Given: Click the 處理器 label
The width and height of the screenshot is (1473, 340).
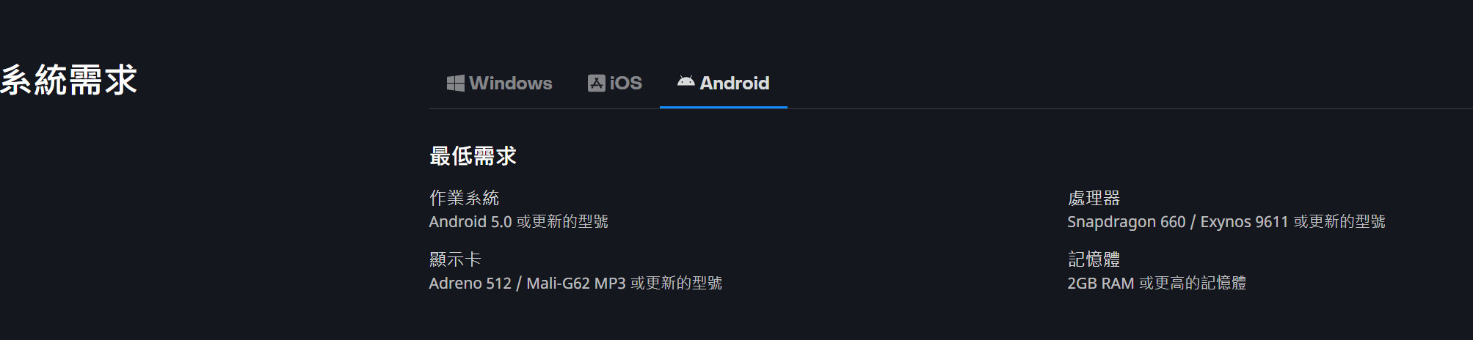Looking at the screenshot, I should pos(1094,198).
